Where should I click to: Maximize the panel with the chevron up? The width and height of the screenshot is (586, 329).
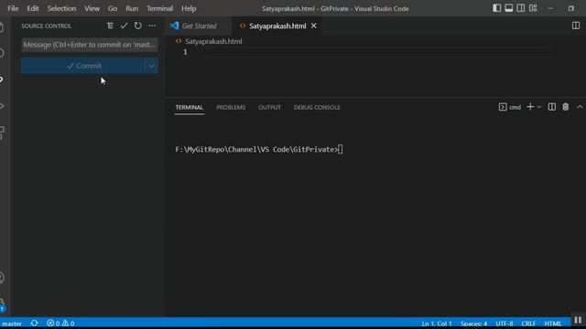(x=580, y=107)
